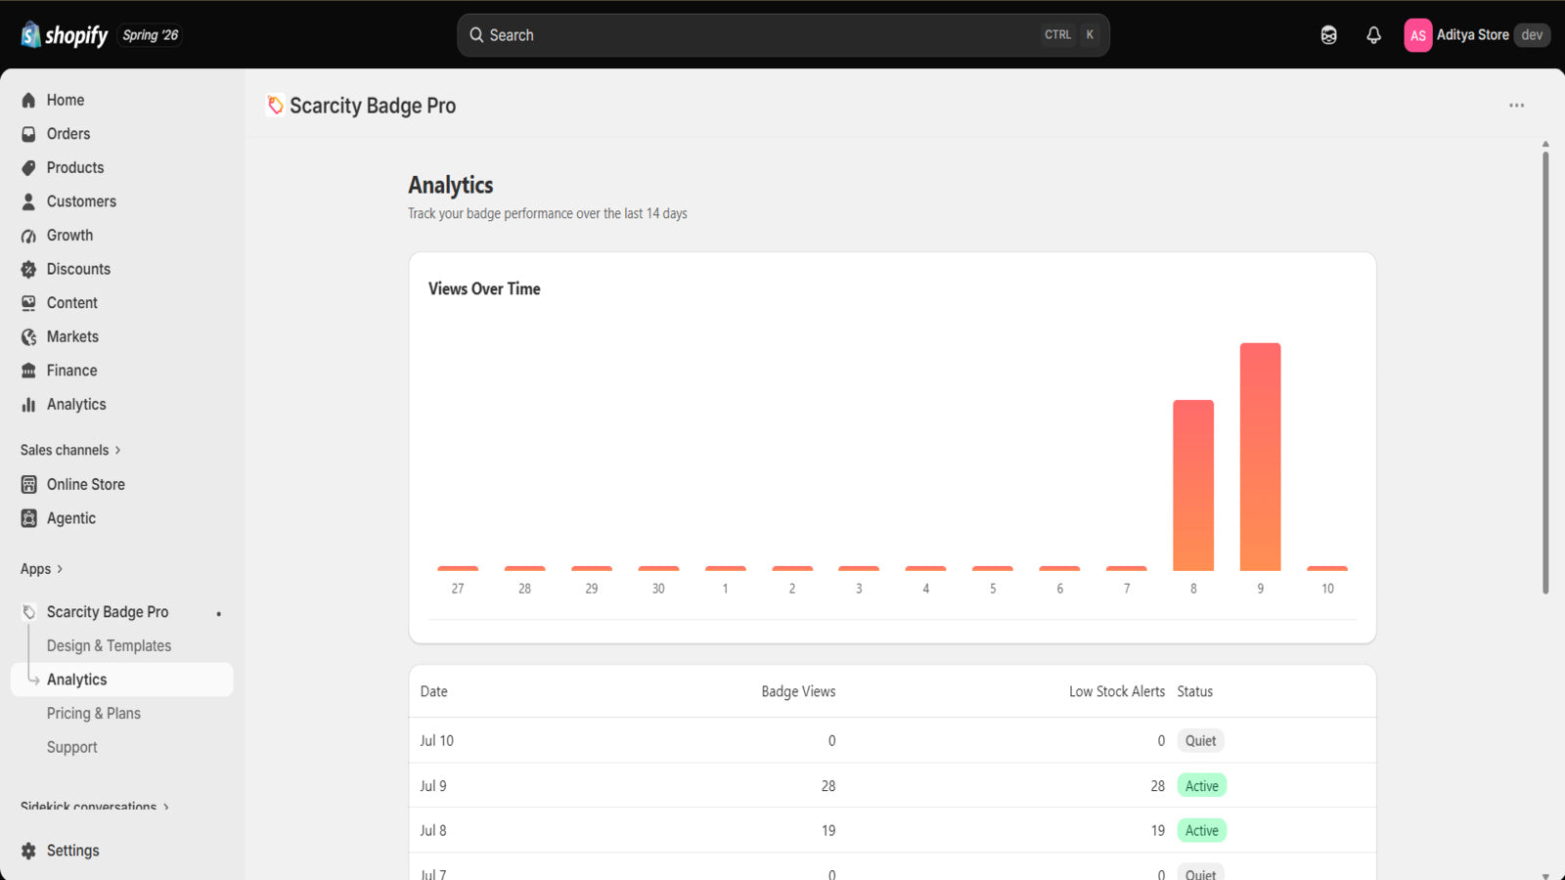Click the Scarcity Badge Pro sidebar icon

click(28, 612)
